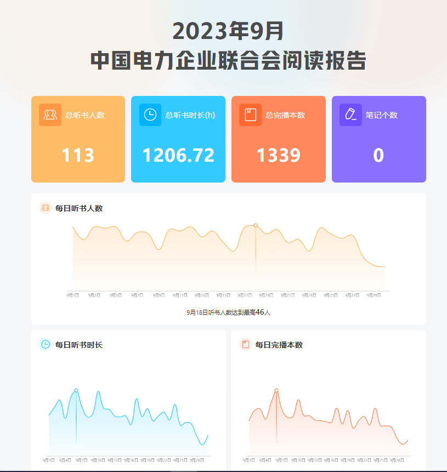Select the peak marker on 每日听书时长 chart
The width and height of the screenshot is (447, 472).
point(76,390)
